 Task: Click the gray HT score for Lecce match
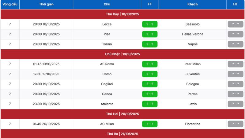click(x=235, y=24)
